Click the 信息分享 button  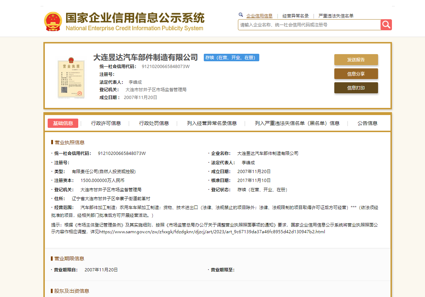click(356, 74)
